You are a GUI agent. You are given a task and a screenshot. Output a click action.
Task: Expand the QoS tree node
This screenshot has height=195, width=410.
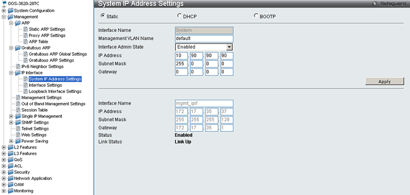point(4,160)
